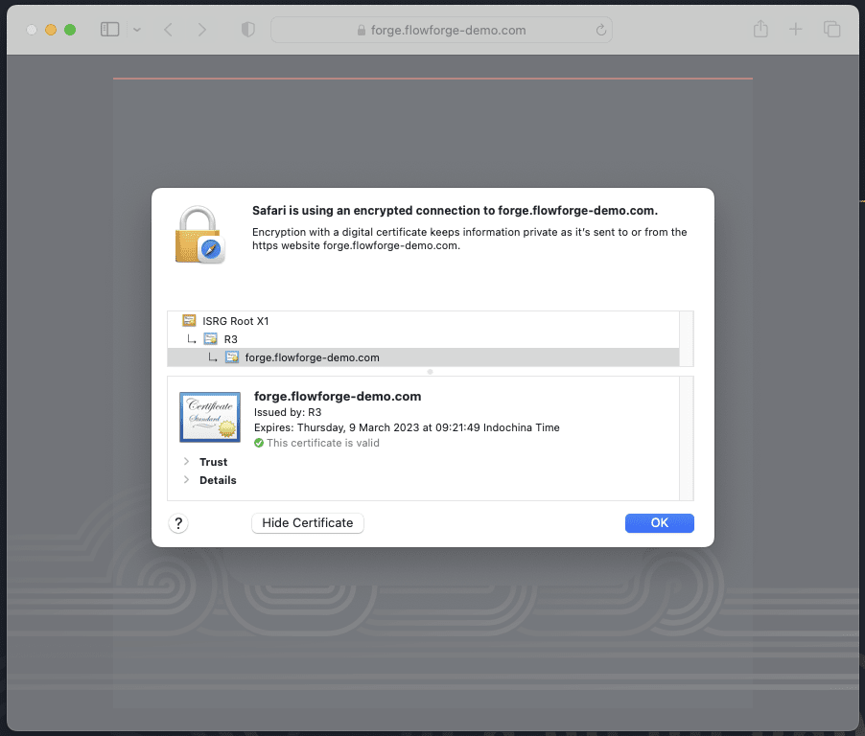Click the Hide Certificate button

[x=307, y=522]
